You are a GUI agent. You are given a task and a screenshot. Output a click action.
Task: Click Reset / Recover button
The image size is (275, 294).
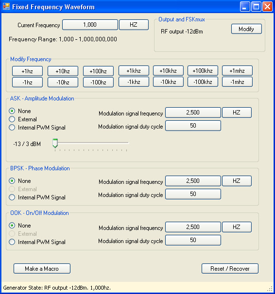coord(230,268)
